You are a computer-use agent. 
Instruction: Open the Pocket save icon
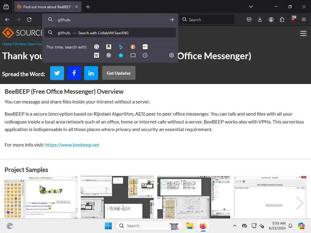(x=249, y=19)
